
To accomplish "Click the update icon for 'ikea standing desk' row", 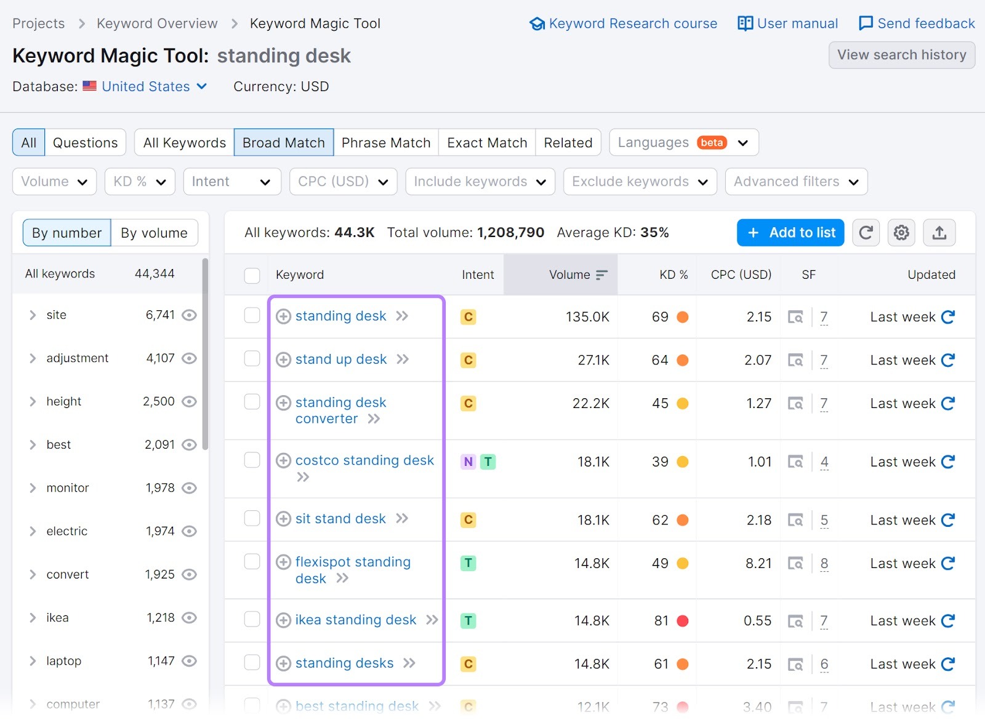I will tap(947, 620).
